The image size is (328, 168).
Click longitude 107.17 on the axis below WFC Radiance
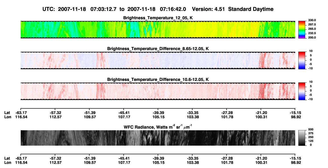pyautogui.click(x=124, y=163)
